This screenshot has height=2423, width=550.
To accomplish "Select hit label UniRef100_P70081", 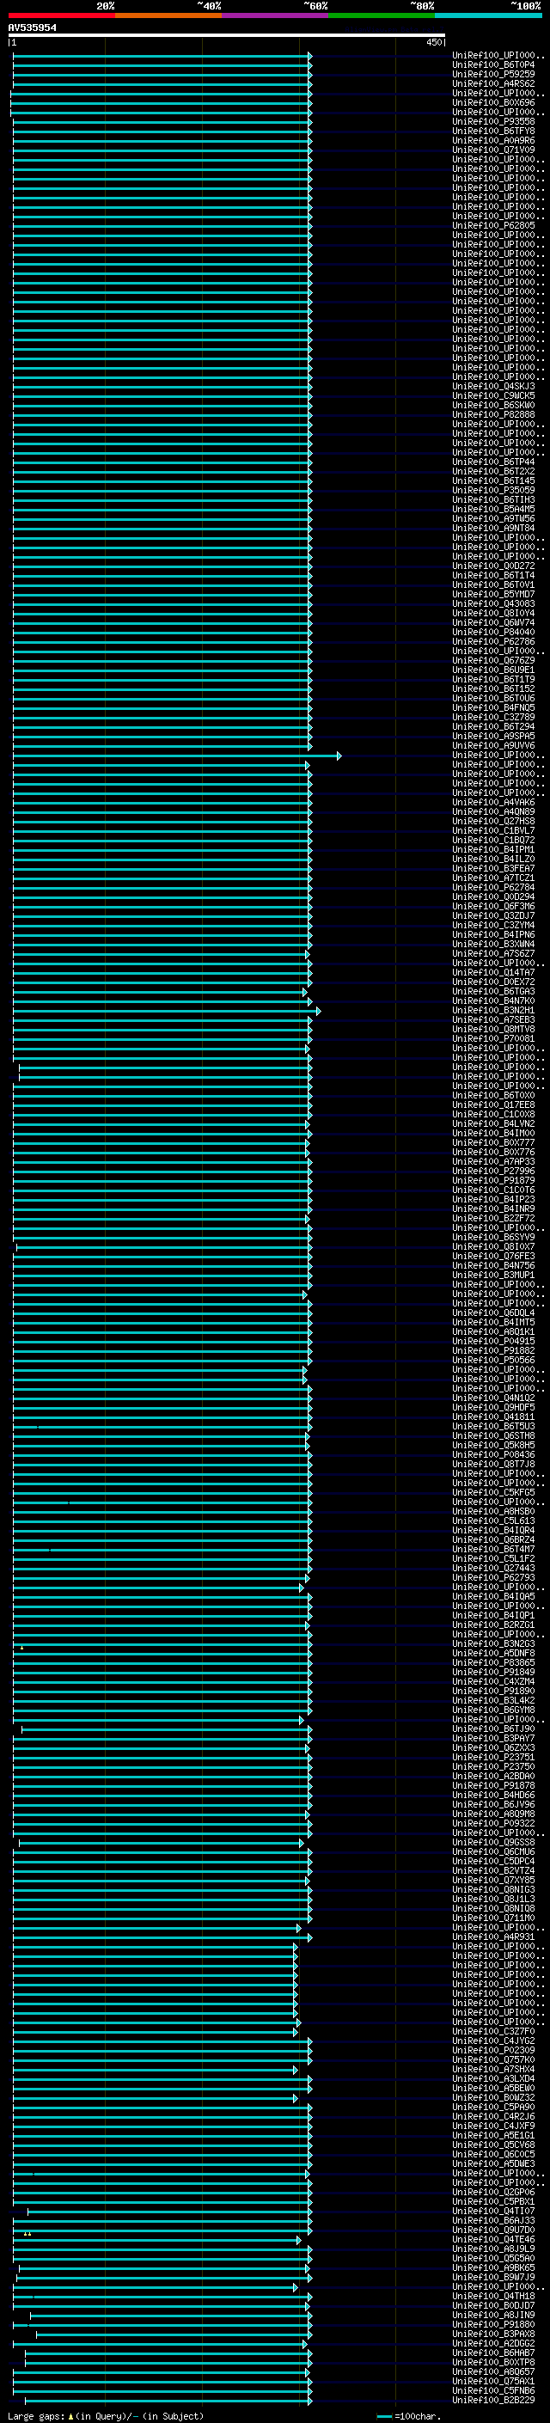I will tap(493, 1038).
